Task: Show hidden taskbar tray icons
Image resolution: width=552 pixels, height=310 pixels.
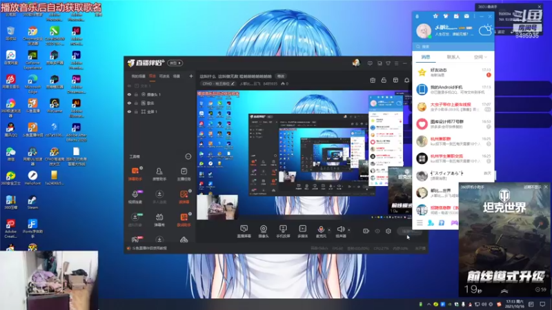Action: point(428,304)
